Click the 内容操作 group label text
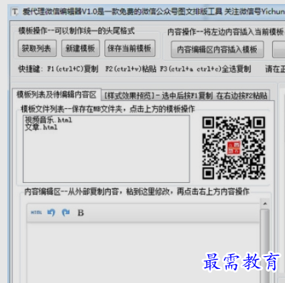This screenshot has width=285, height=283. pos(226,32)
